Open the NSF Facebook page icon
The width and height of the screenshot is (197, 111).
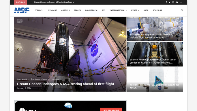[x=166, y=2]
